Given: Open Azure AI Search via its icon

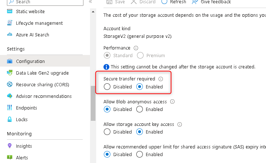Looking at the screenshot, I should tap(10, 35).
